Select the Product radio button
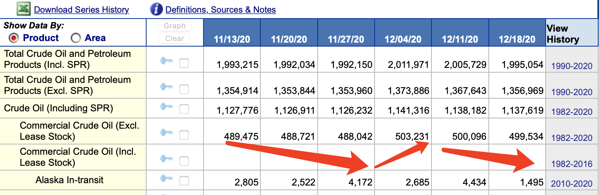Image resolution: width=599 pixels, height=195 pixels. point(14,38)
